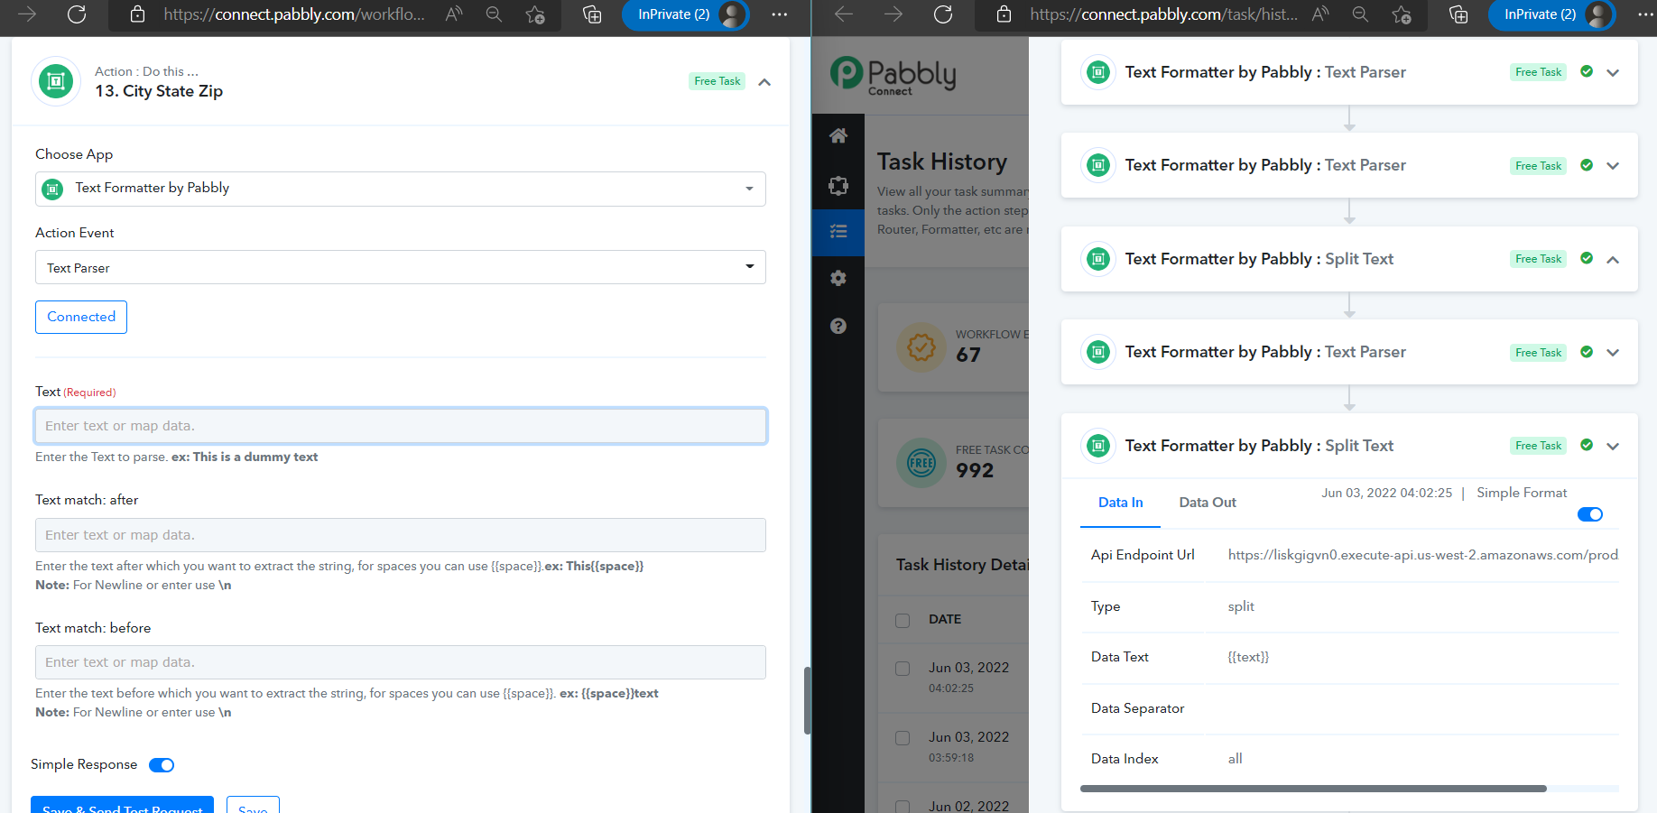Click the Connected button

[81, 317]
